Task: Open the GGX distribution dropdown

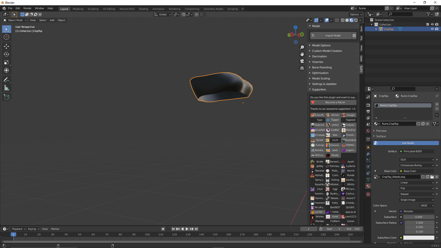Action: (417, 160)
